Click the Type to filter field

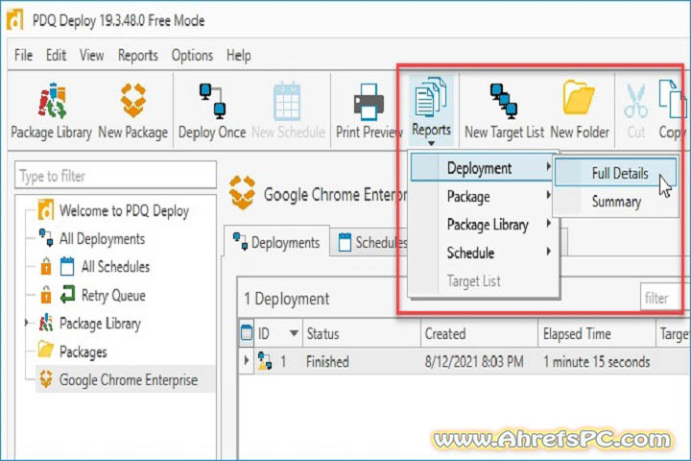115,176
